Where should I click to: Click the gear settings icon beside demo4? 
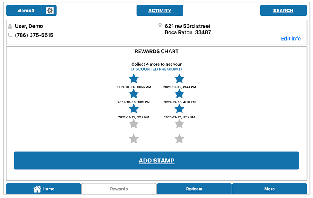[50, 11]
